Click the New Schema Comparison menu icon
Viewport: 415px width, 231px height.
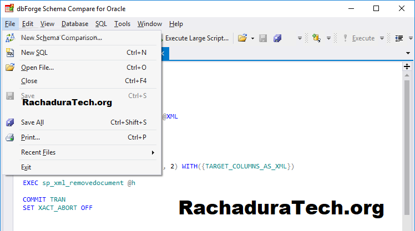pyautogui.click(x=10, y=38)
